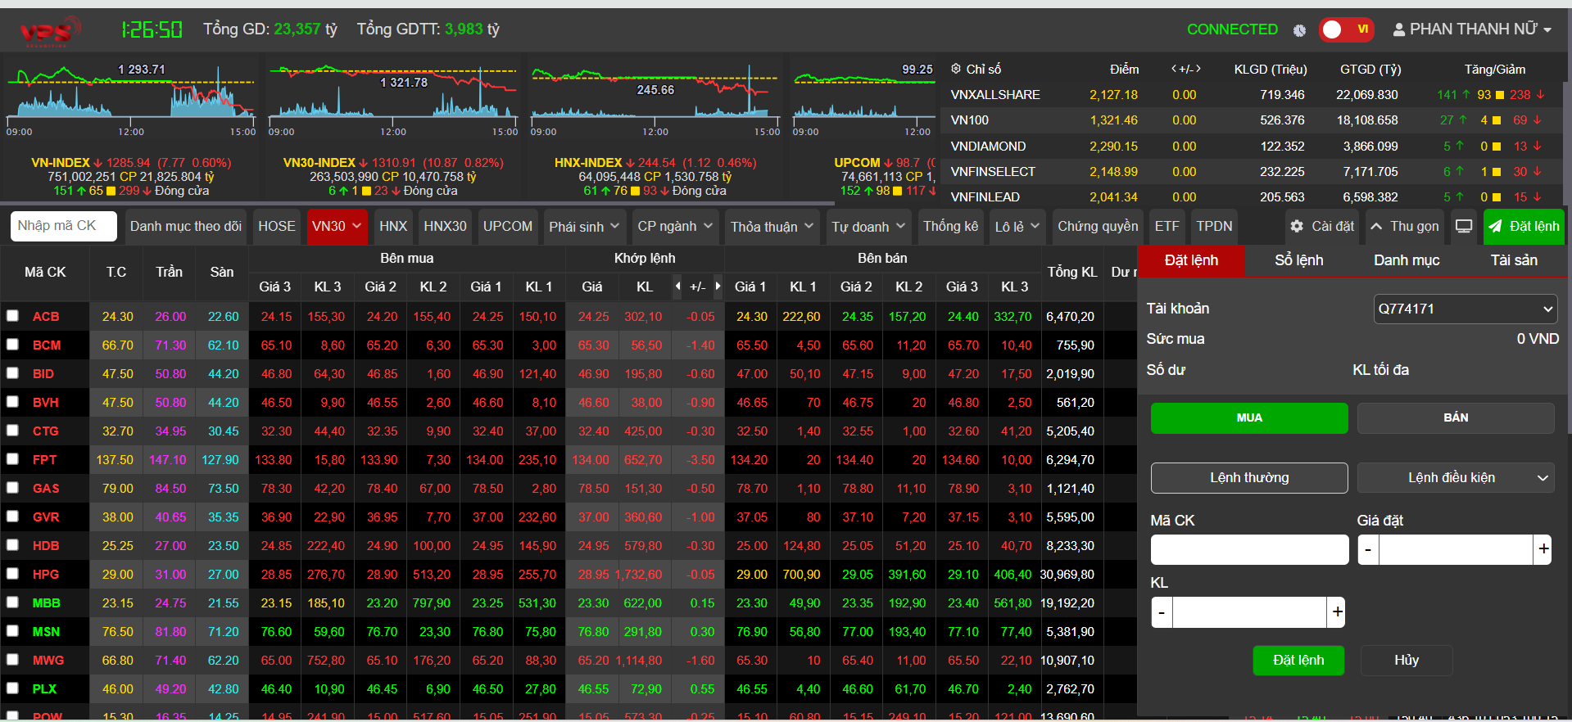Expand the VN30 dropdown
1572x722 pixels.
click(337, 226)
